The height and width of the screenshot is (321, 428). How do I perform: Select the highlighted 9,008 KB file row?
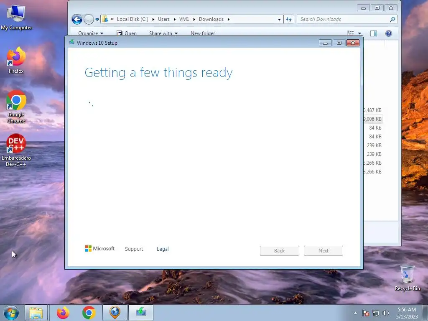373,119
